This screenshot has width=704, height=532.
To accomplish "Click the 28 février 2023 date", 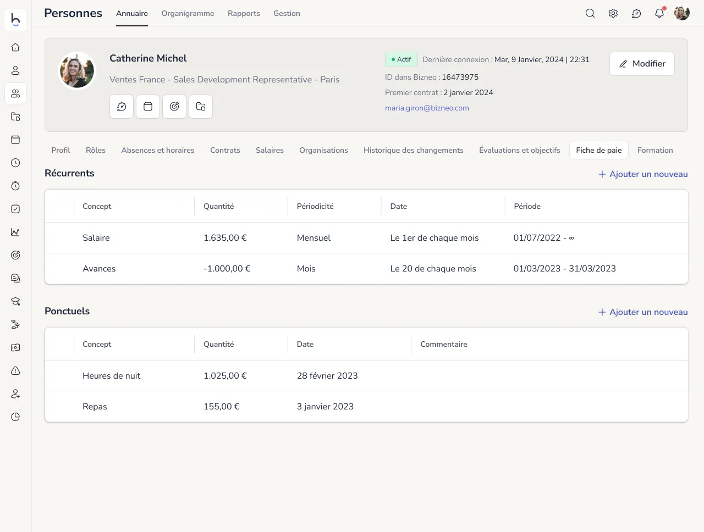I will click(327, 376).
